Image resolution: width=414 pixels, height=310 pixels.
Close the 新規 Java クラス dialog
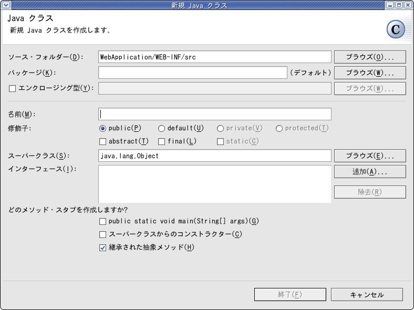(x=408, y=5)
